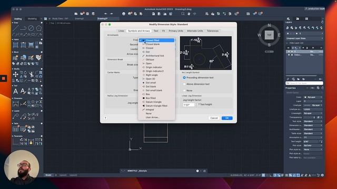Open the Text style Standard dropdown
Image resolution: width=337 pixels, height=189 pixels.
[x=313, y=121]
